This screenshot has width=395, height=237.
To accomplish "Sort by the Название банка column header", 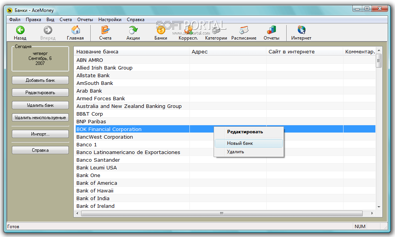I will pos(132,51).
